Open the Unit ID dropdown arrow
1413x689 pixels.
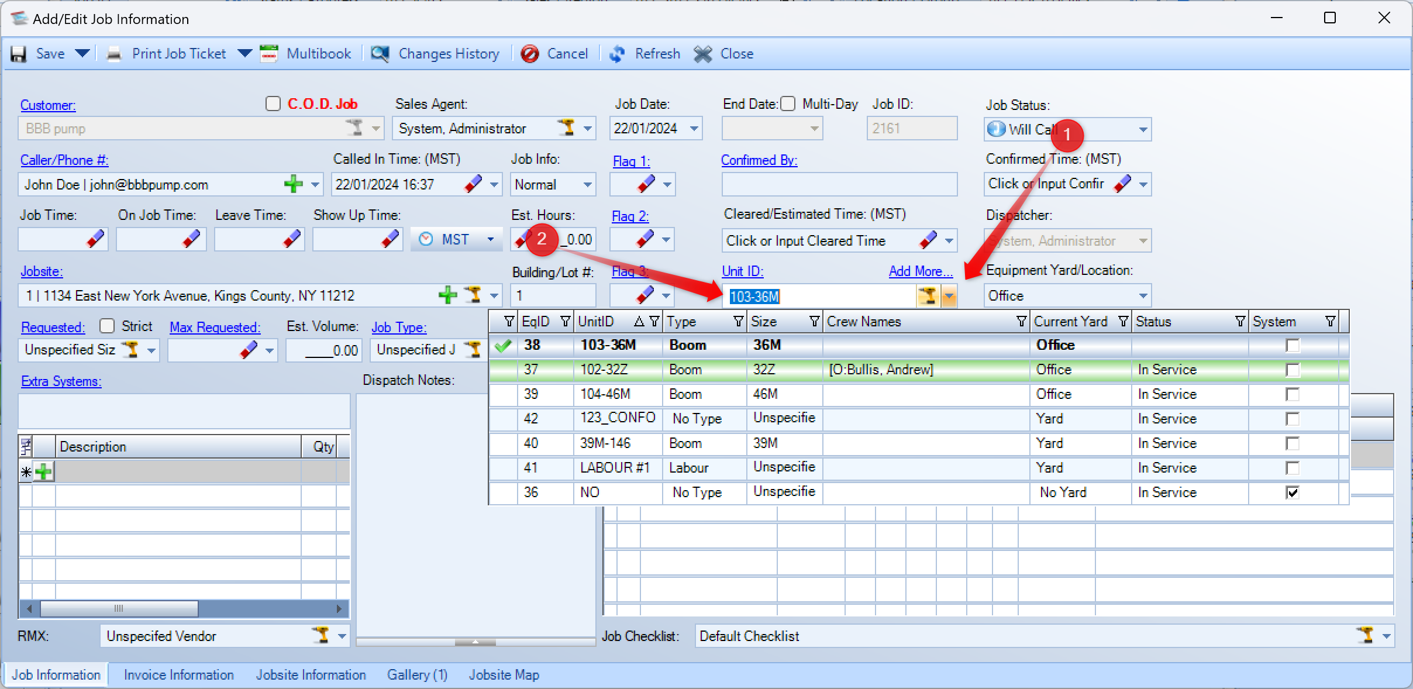tap(949, 297)
